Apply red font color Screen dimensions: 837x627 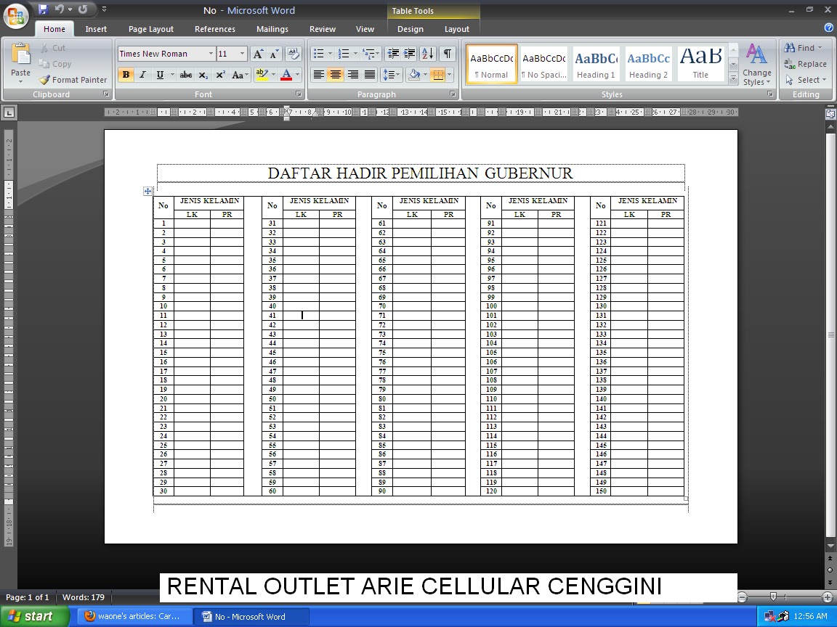pos(286,75)
